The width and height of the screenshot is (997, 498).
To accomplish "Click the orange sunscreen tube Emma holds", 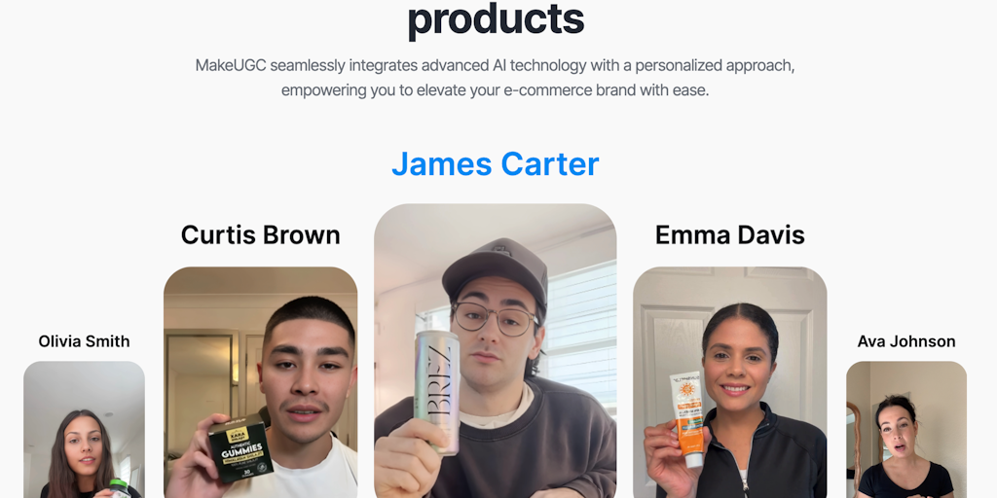I will pos(687,418).
